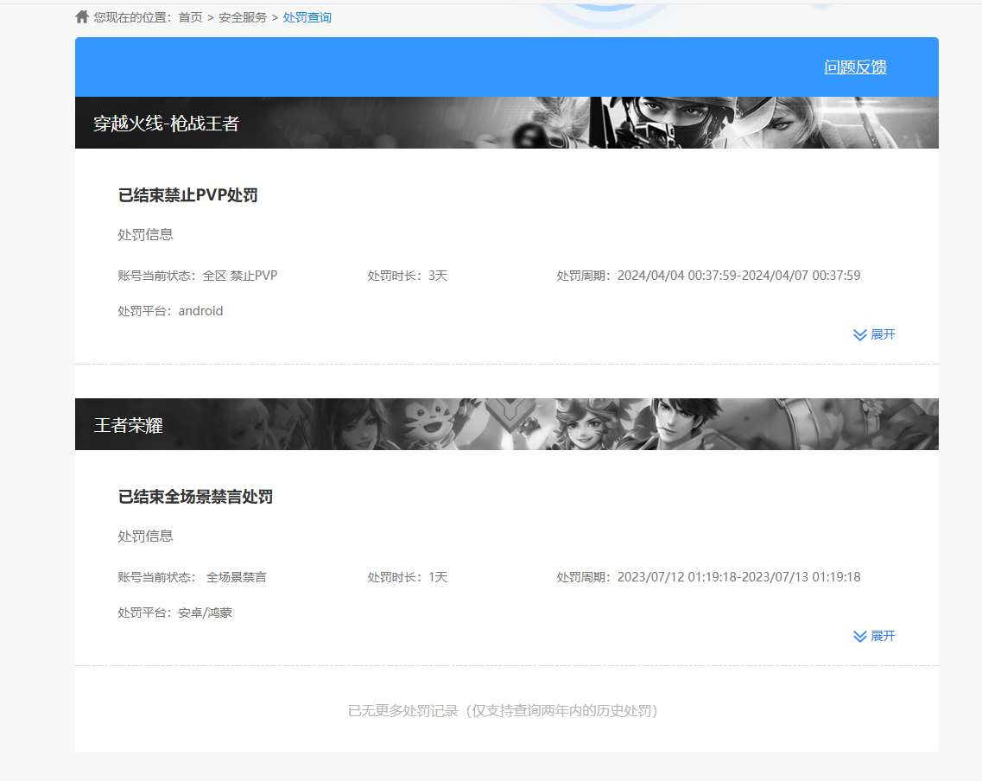The image size is (982, 781).
Task: Click the double-chevron icon under the android platform row
Action: pos(859,334)
